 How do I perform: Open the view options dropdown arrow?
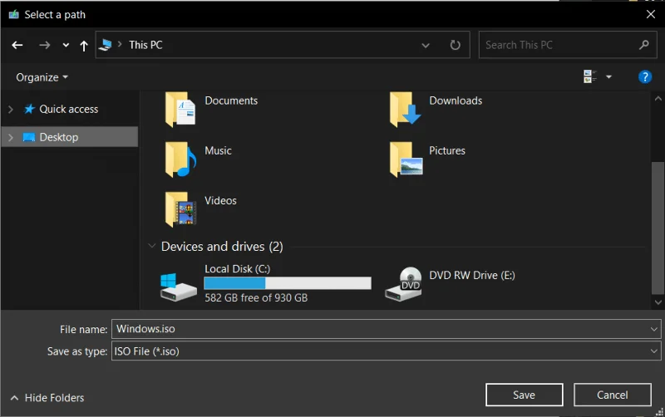click(x=608, y=76)
